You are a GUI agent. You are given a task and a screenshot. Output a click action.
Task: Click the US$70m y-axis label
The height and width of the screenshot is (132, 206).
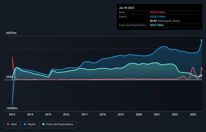pos(11,33)
